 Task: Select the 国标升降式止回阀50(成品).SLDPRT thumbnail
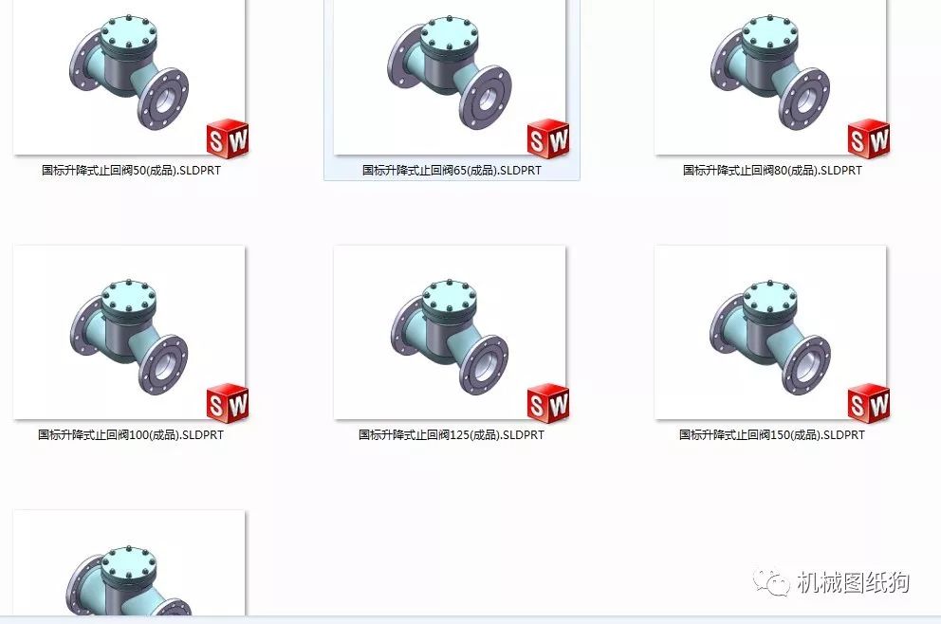point(129,77)
